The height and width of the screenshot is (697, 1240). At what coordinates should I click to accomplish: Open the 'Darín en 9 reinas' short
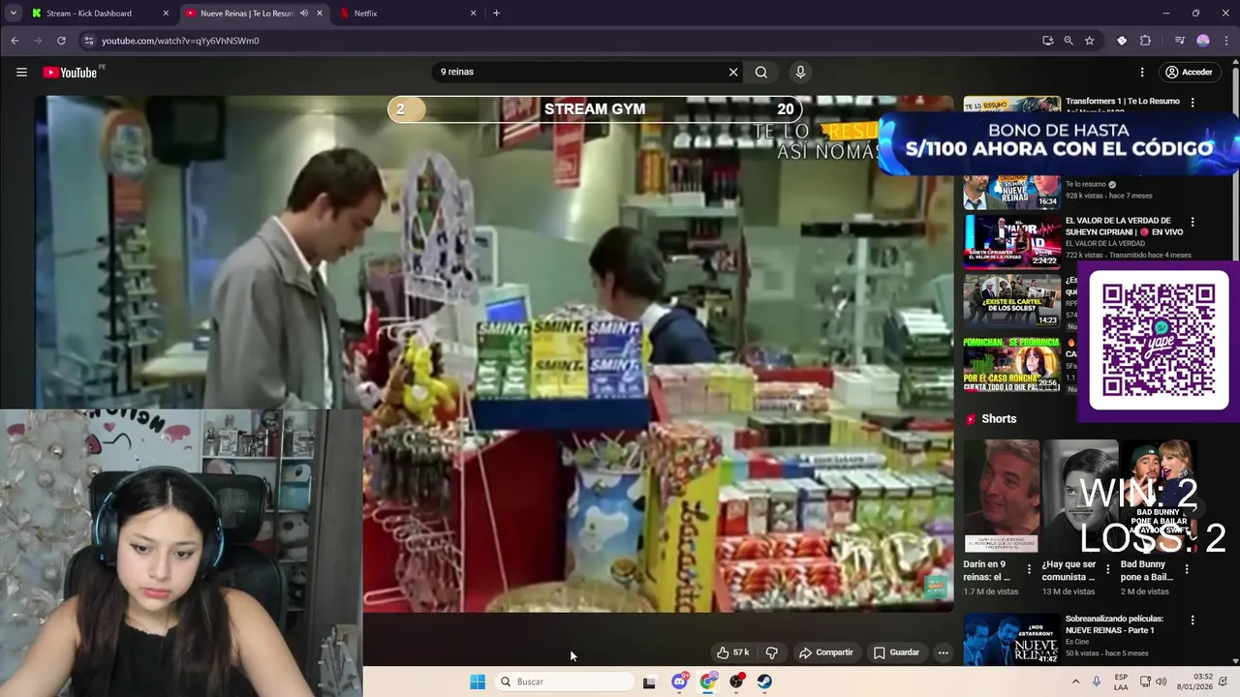tap(1001, 497)
